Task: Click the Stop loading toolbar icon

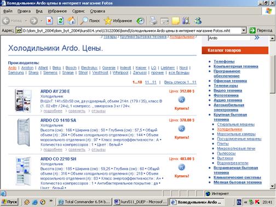Action: (x=49, y=21)
